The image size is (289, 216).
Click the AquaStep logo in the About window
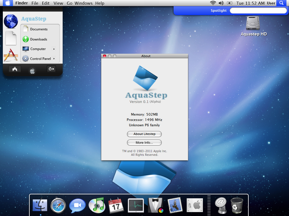(145, 78)
